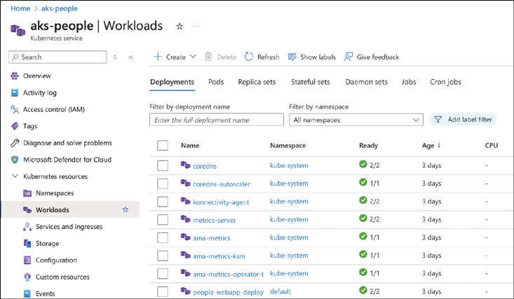The height and width of the screenshot is (299, 514).
Task: Favorite aks-people with the title star icon
Action: (180, 27)
